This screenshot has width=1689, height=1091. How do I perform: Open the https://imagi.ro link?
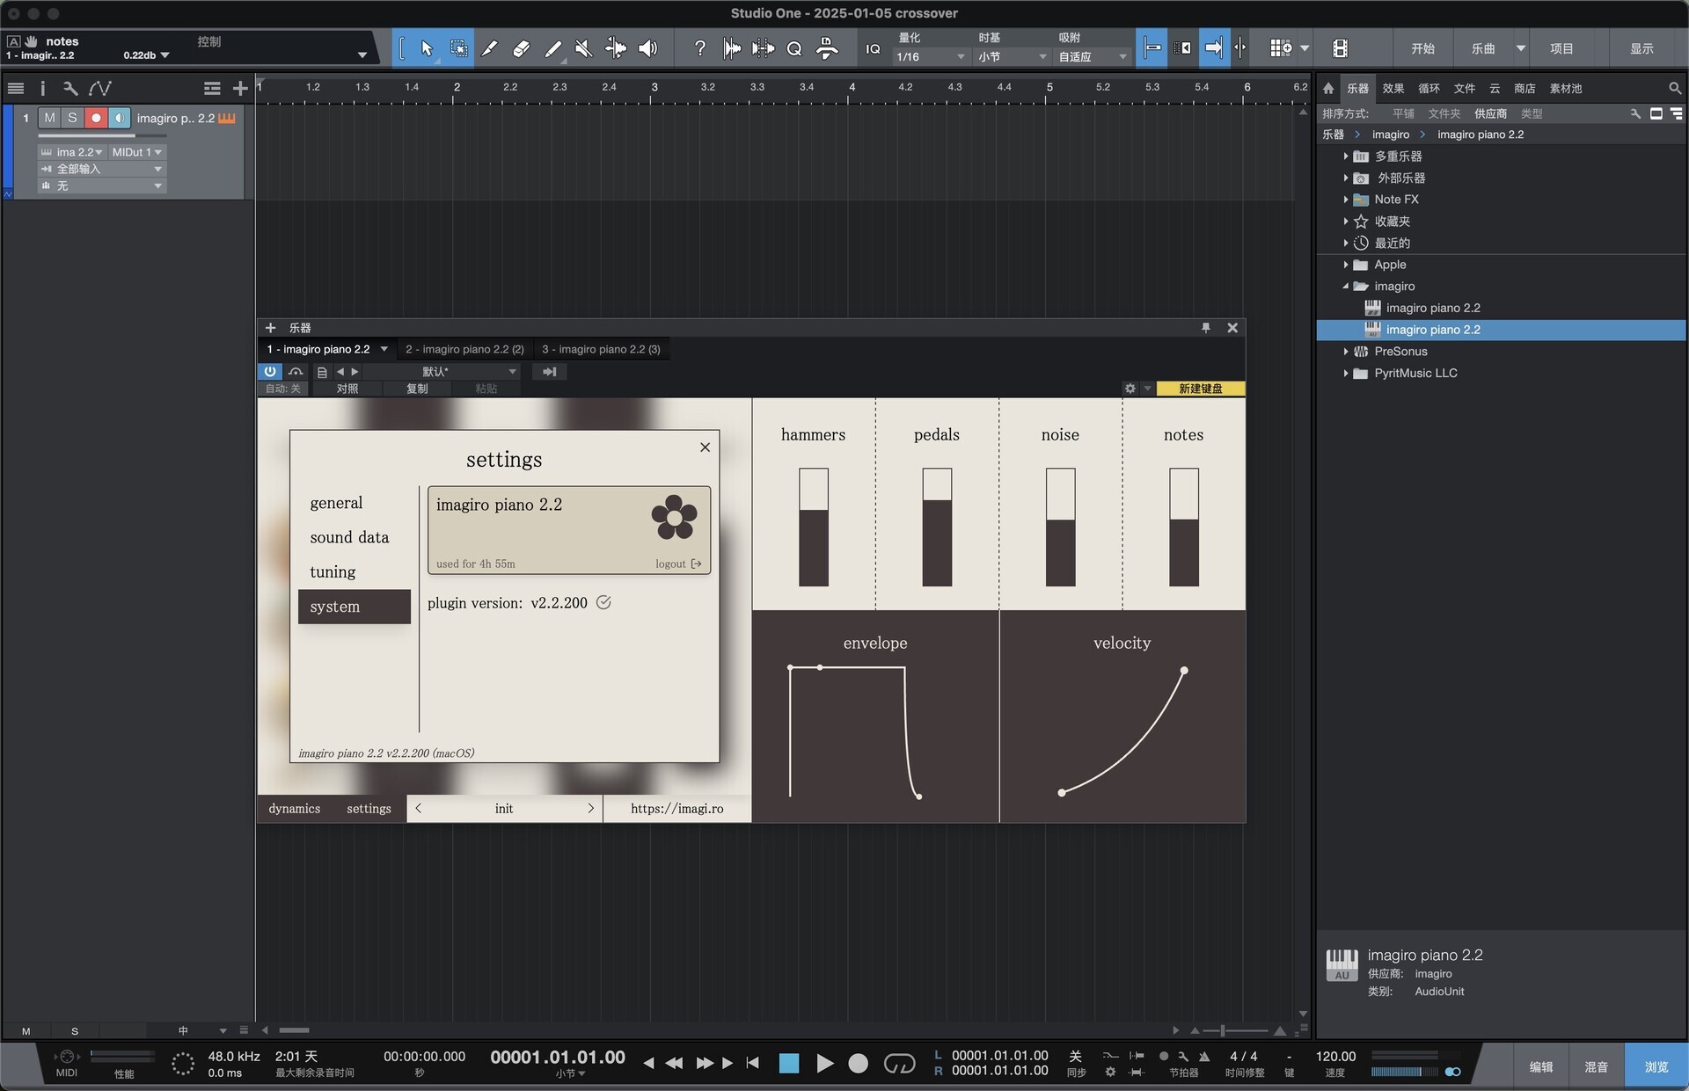[676, 809]
